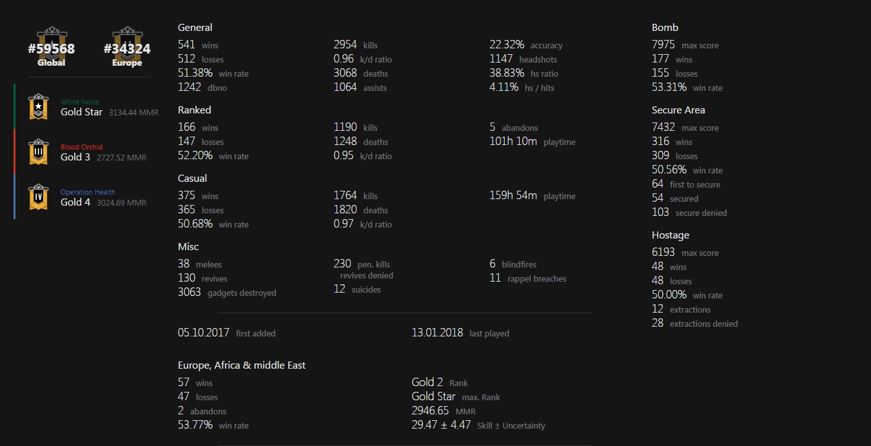Click the Bomb mode heading
This screenshot has width=871, height=446.
(x=665, y=28)
